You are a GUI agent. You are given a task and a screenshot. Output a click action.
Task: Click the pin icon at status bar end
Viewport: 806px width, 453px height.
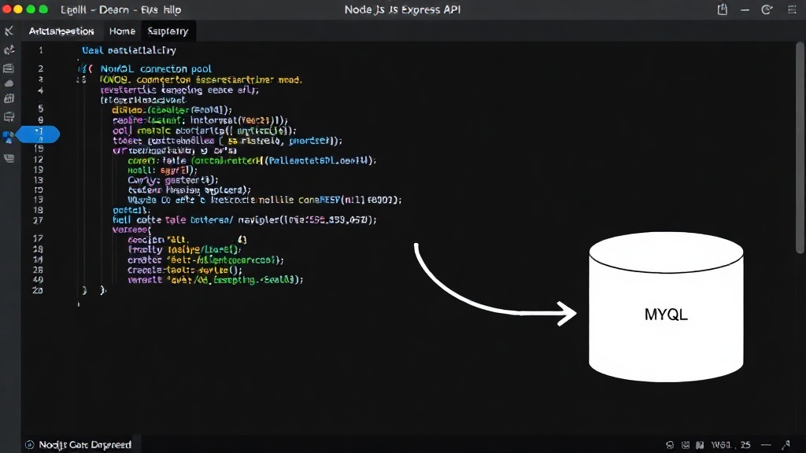click(786, 445)
